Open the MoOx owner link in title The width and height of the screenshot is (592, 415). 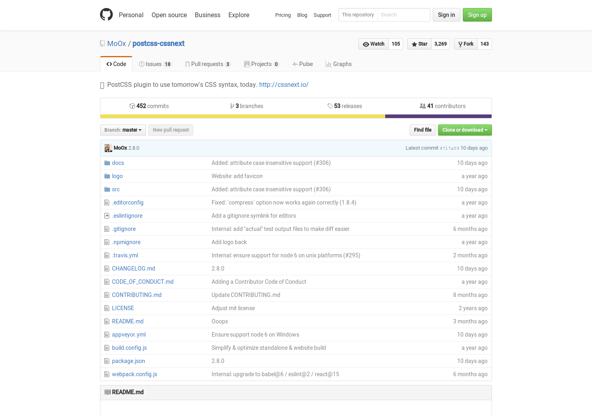tap(116, 44)
